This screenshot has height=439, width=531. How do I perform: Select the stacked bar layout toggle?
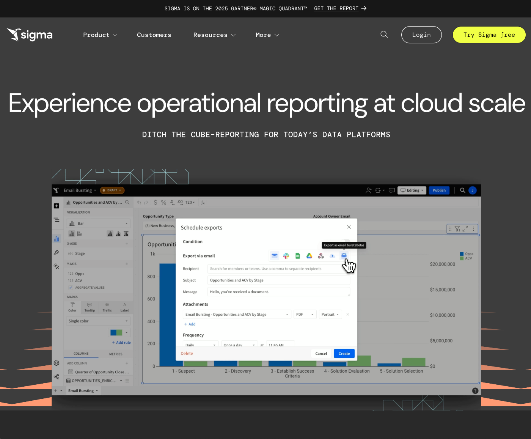coord(118,234)
